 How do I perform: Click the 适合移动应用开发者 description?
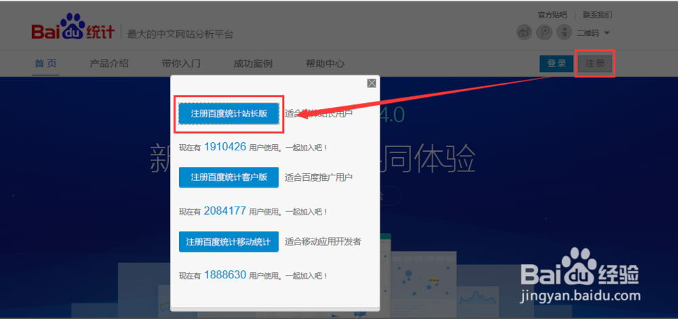tap(323, 242)
